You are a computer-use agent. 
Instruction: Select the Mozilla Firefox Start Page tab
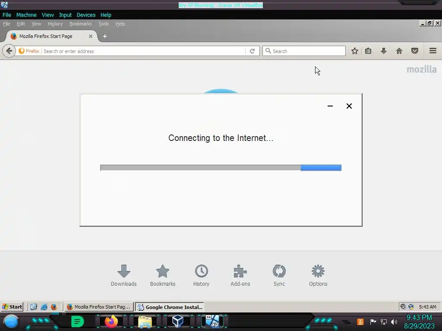[x=52, y=36]
